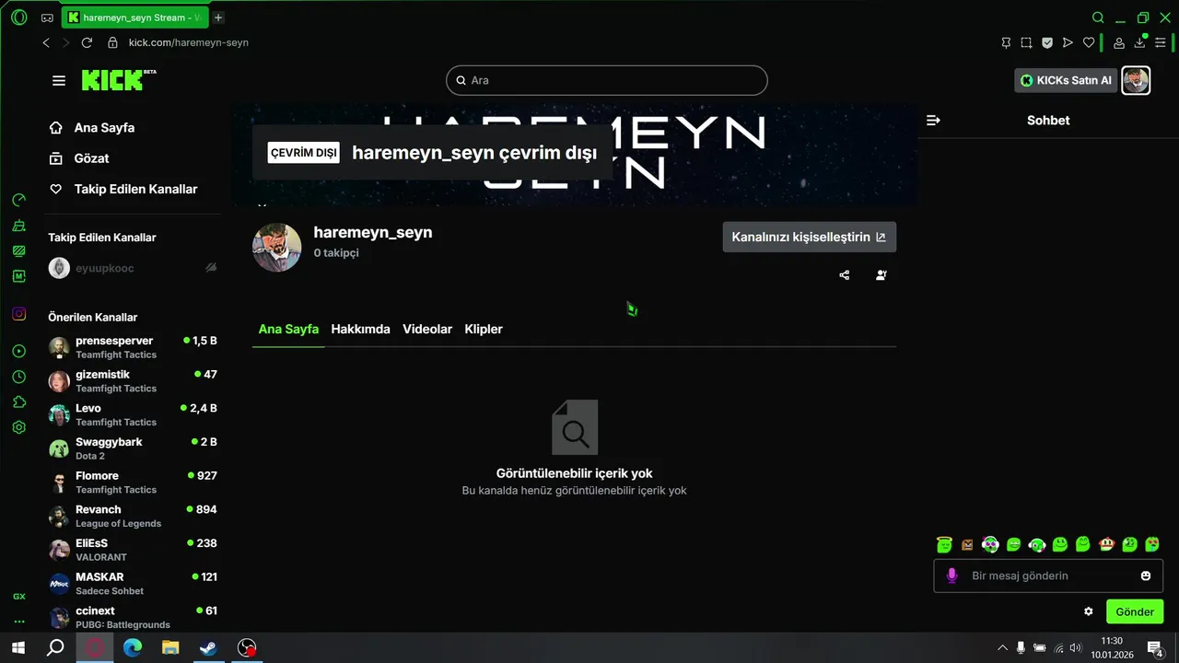The height and width of the screenshot is (663, 1179).
Task: Show hidden system tray icons
Action: tap(1003, 647)
